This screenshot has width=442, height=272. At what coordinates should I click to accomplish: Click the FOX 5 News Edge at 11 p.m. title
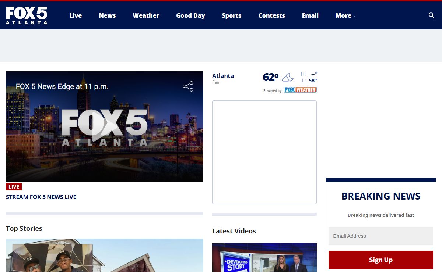pos(62,86)
